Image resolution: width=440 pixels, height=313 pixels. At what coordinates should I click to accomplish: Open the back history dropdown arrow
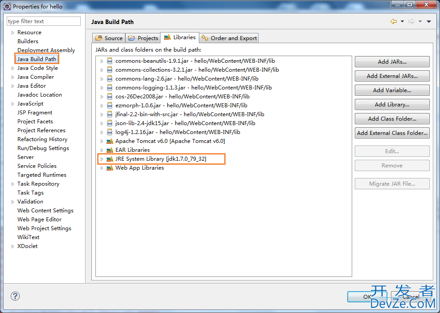402,21
